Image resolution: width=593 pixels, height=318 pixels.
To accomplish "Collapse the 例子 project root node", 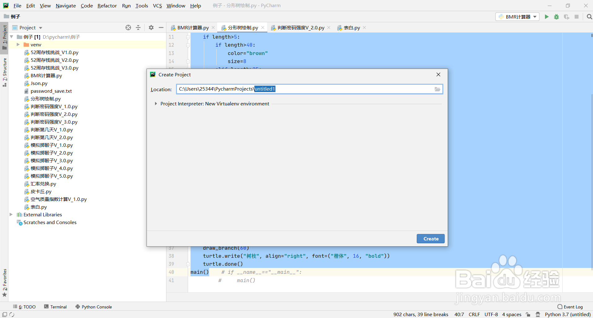I will tap(11, 37).
